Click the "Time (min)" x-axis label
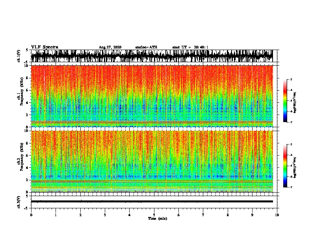 tap(158, 219)
